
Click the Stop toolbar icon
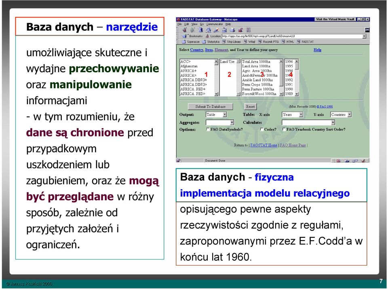(x=248, y=30)
